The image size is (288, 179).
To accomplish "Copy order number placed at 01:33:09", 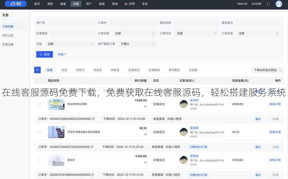I will (93, 119).
